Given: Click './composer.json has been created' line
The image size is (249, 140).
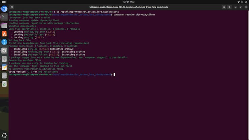Looking at the screenshot, I should pos(29,17).
